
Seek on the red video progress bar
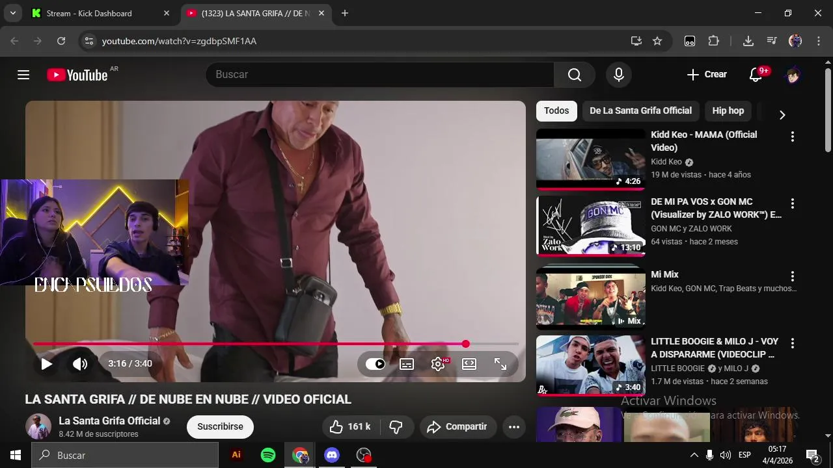[x=276, y=344]
